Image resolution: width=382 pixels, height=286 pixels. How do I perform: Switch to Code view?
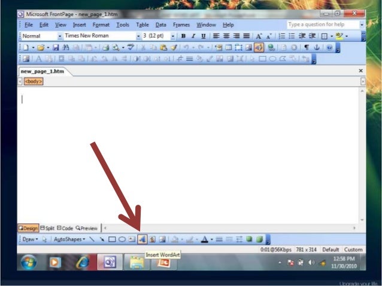[65, 228]
